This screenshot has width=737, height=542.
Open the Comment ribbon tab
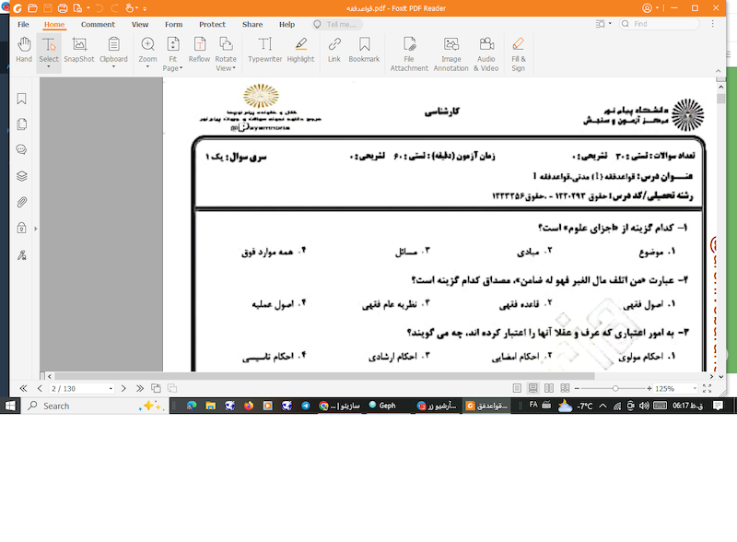pos(98,25)
